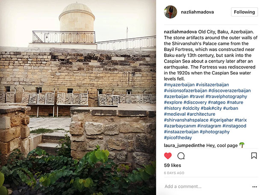
Task: Open the nazliahmadova profile picture
Action: (x=171, y=12)
